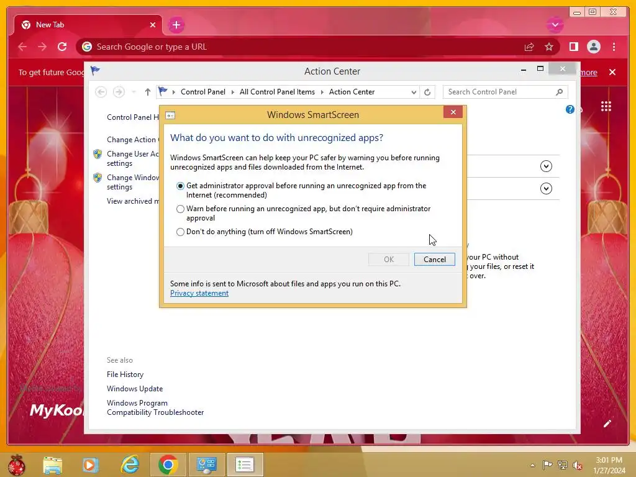Select 'Get administrator approval' radio option
This screenshot has height=477, width=636.
[180, 186]
